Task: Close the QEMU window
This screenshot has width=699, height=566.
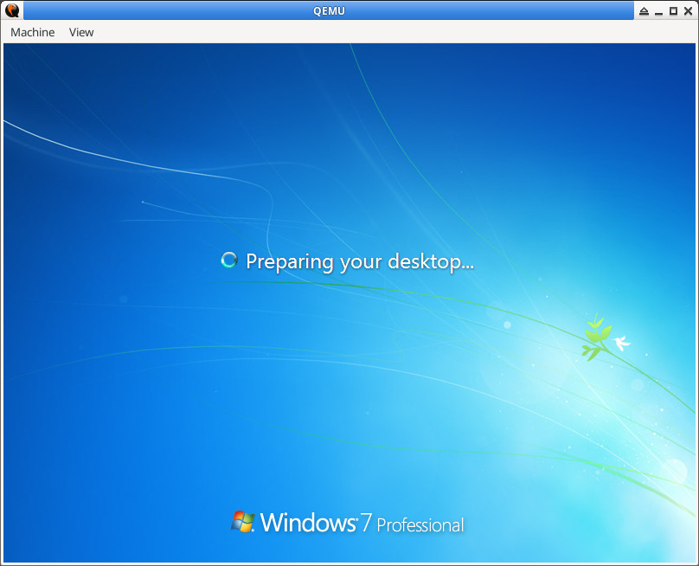Action: coord(688,11)
